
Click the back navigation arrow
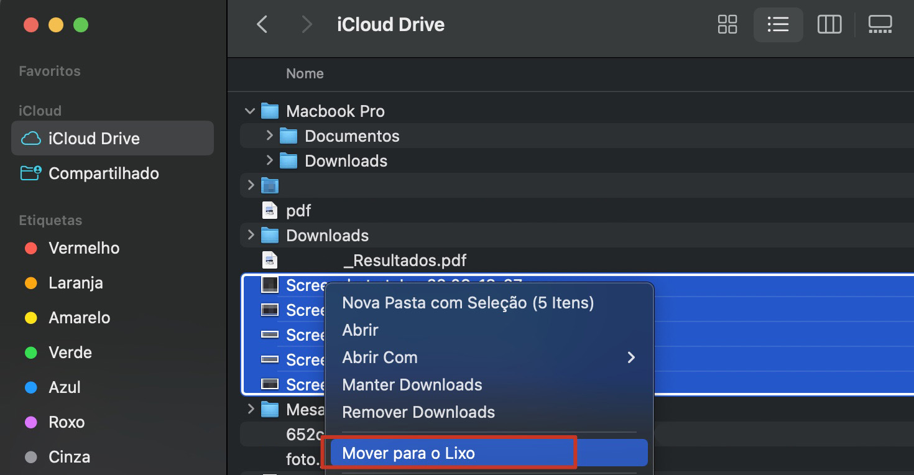pyautogui.click(x=262, y=24)
